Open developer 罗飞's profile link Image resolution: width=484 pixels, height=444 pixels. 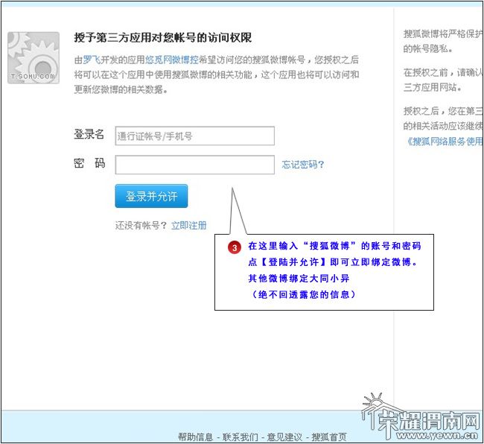pyautogui.click(x=92, y=60)
